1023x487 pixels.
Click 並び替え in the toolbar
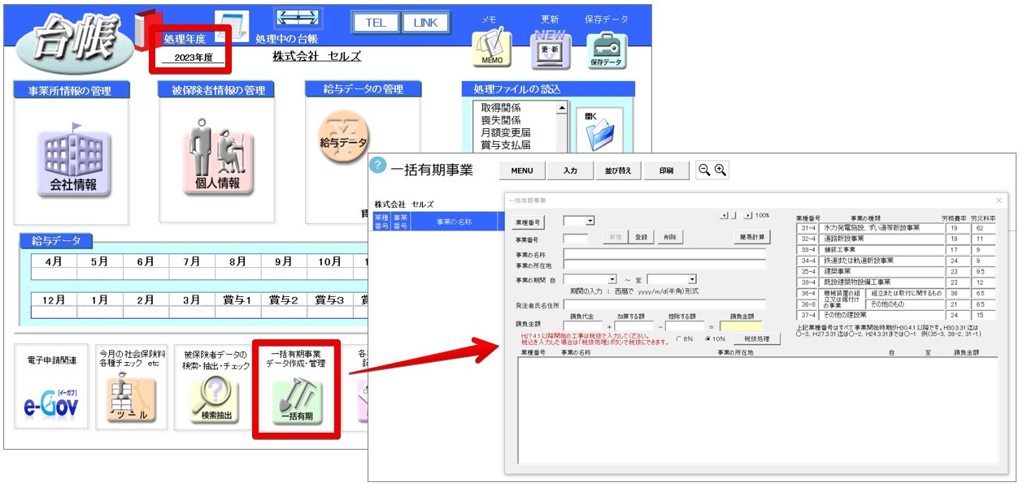[618, 170]
